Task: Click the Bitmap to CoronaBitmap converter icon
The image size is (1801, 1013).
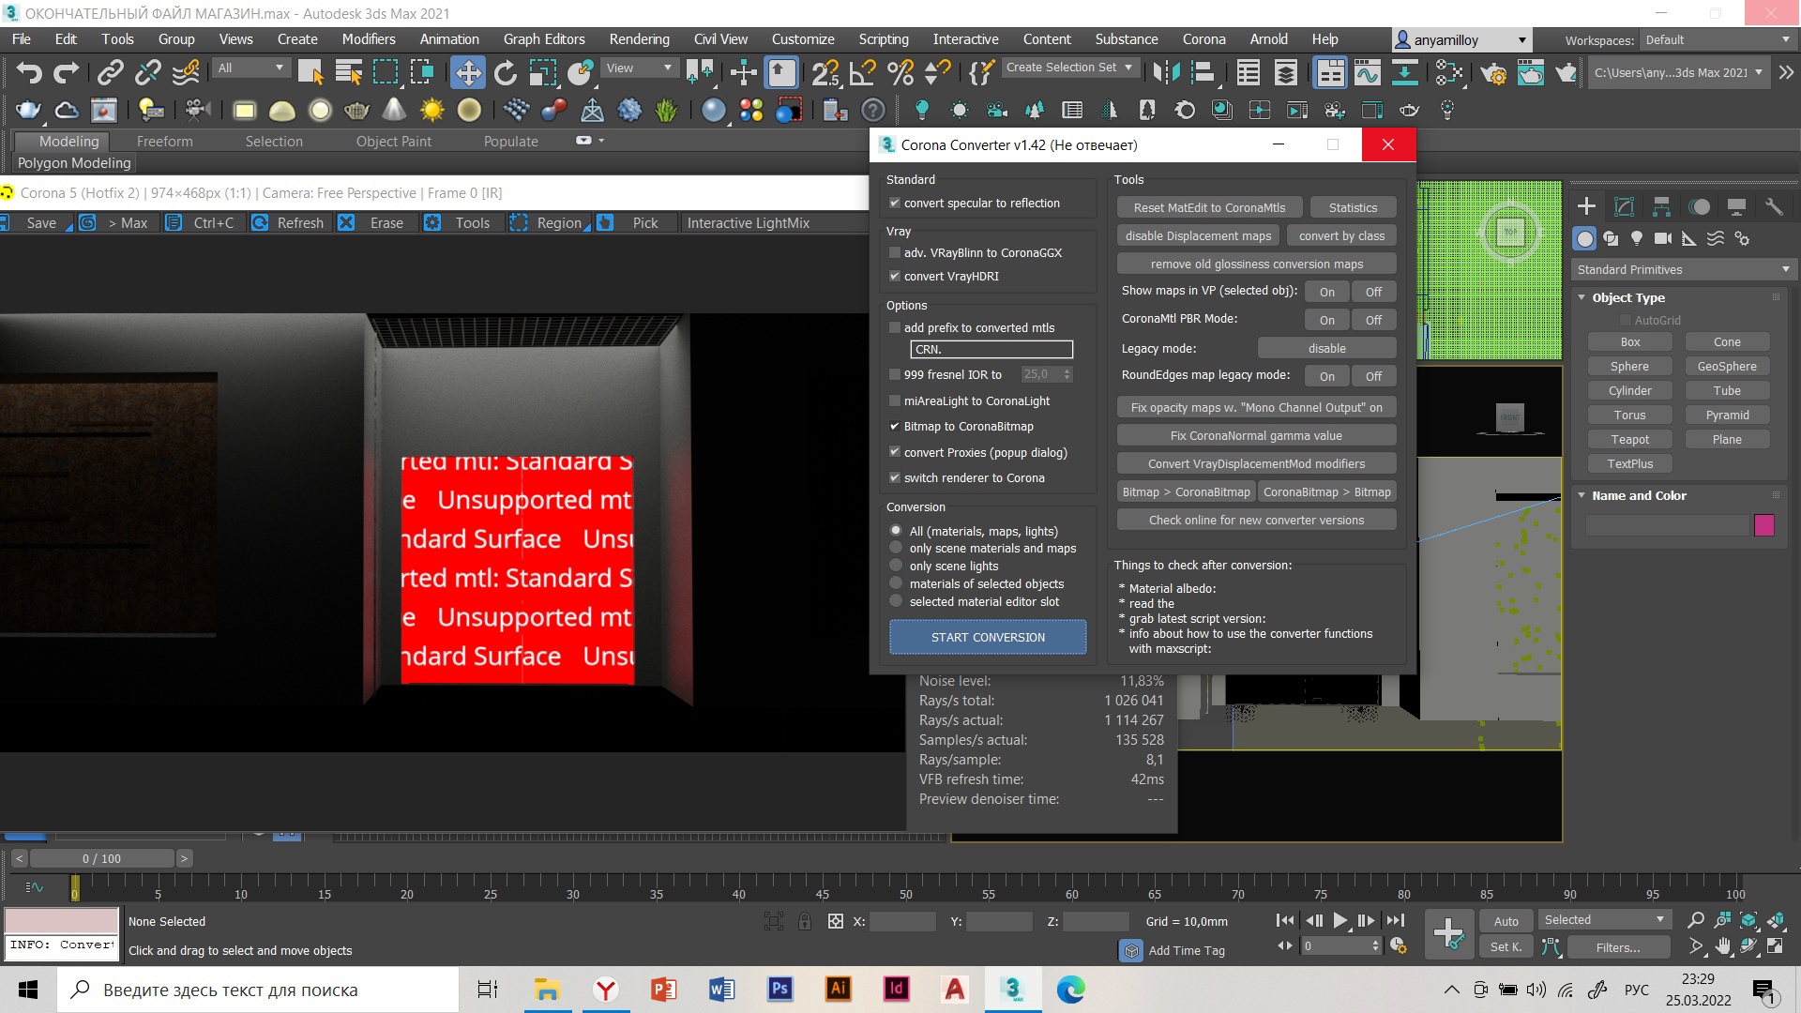Action: (896, 426)
